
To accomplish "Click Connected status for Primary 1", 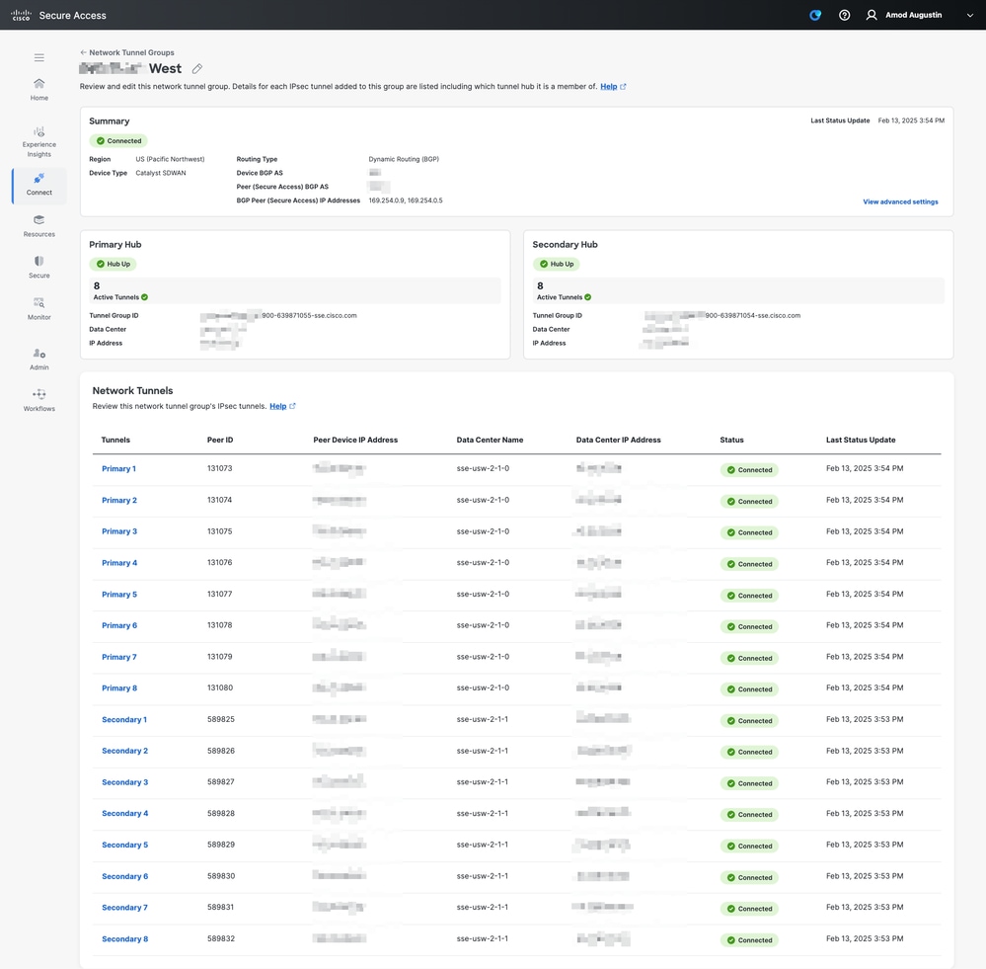I will (x=749, y=470).
